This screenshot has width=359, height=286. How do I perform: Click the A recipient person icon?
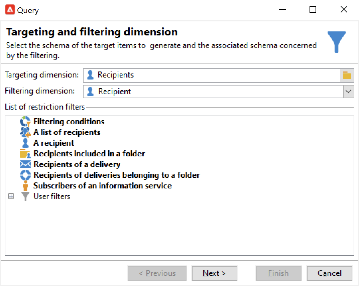[25, 143]
